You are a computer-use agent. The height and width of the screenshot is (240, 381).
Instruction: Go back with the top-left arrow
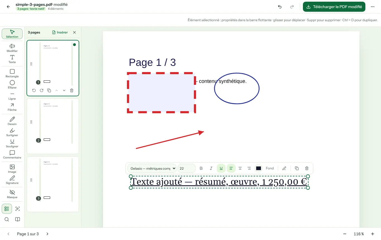click(8, 7)
